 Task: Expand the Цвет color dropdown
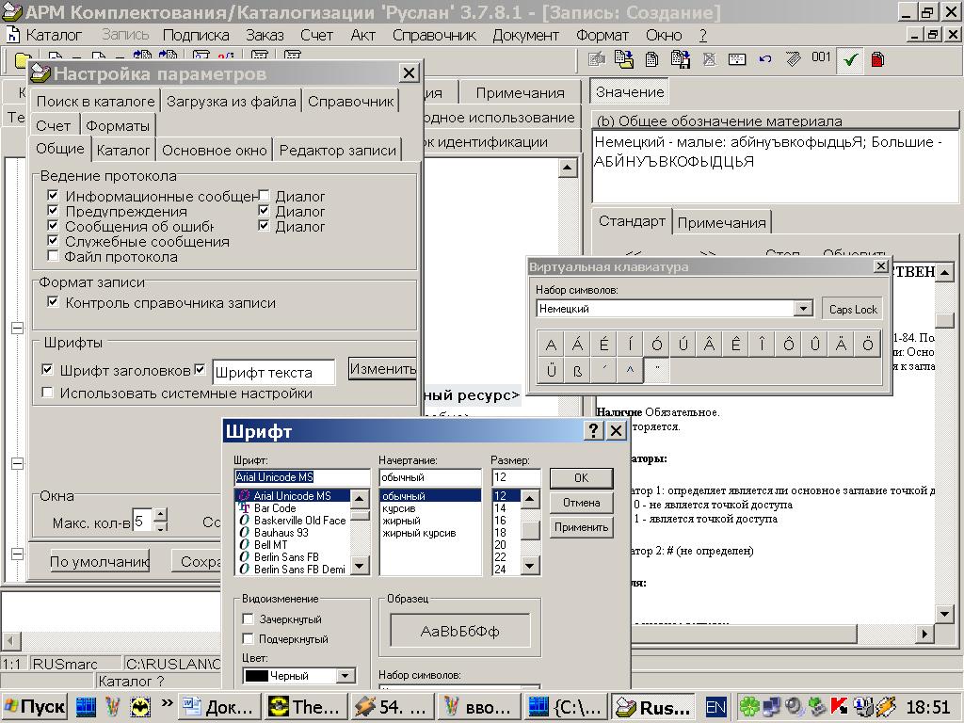pyautogui.click(x=345, y=676)
